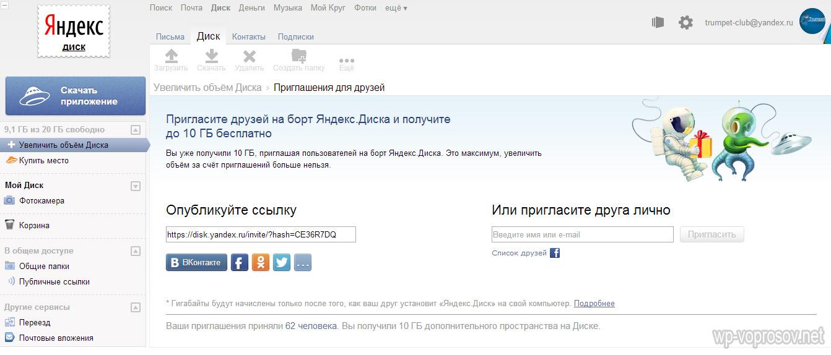
Task: Switch to the Контакты tab
Action: click(248, 36)
